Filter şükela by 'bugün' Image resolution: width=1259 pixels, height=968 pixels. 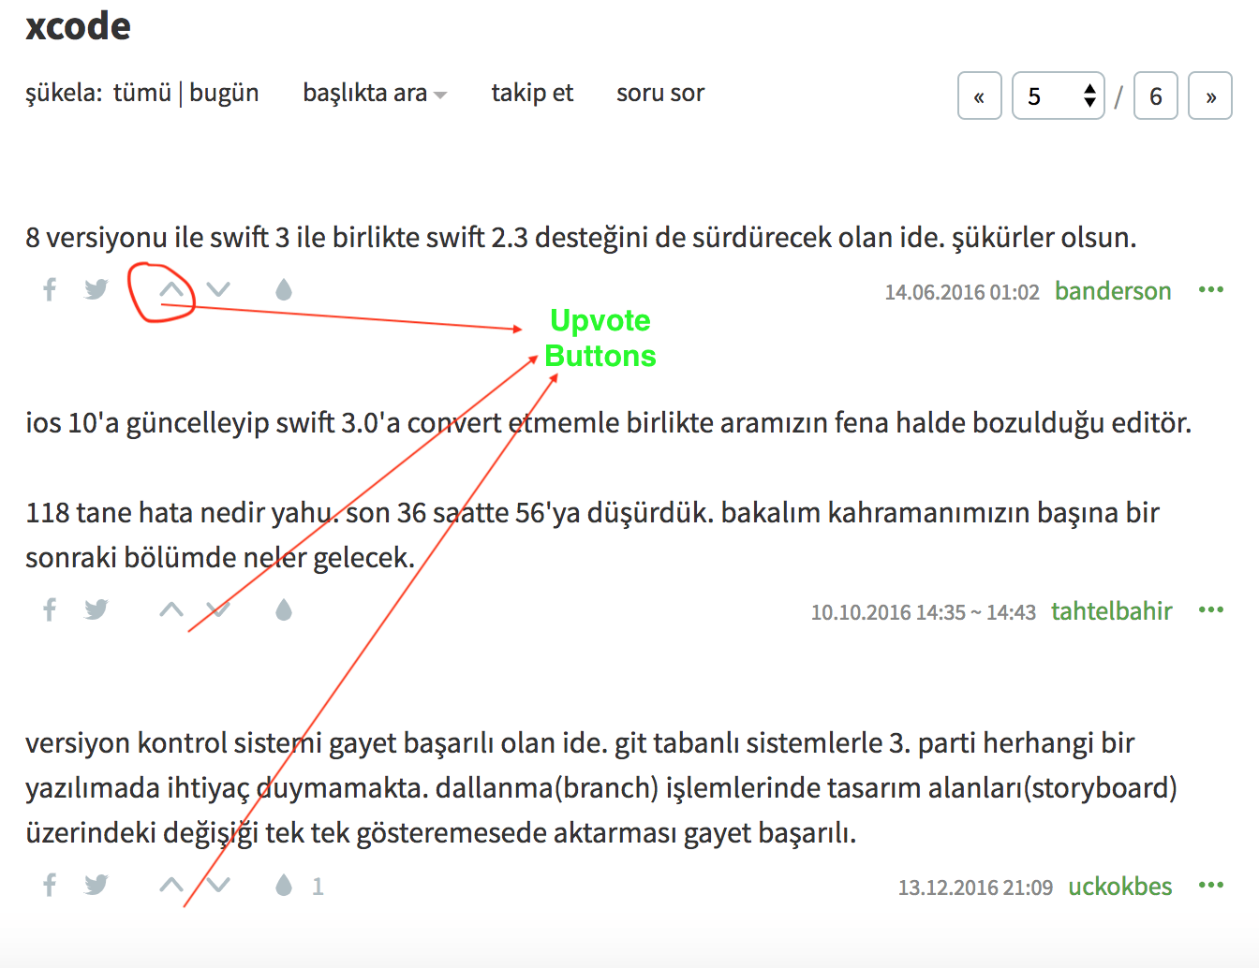pyautogui.click(x=224, y=93)
